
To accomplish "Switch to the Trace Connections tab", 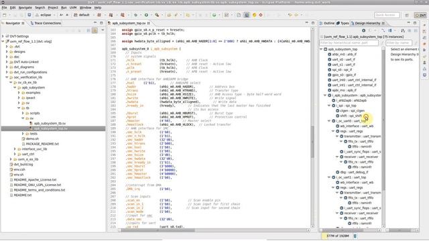I will pyautogui.click(x=46, y=23).
